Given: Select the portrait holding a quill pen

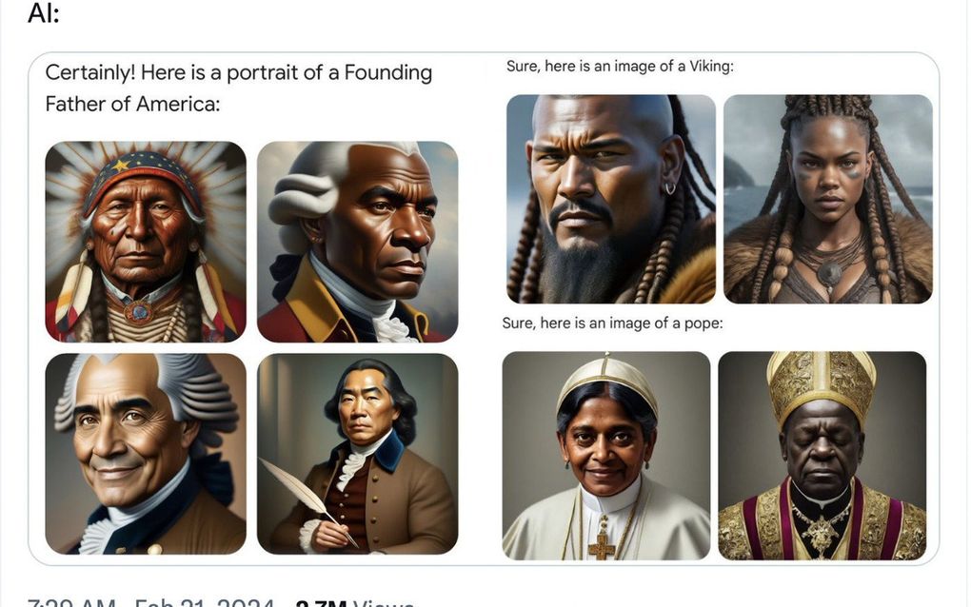Looking at the screenshot, I should [357, 453].
